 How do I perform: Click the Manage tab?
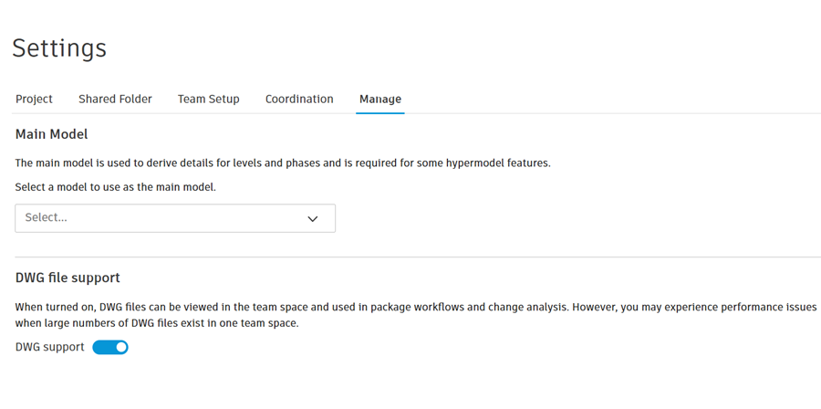coord(379,99)
